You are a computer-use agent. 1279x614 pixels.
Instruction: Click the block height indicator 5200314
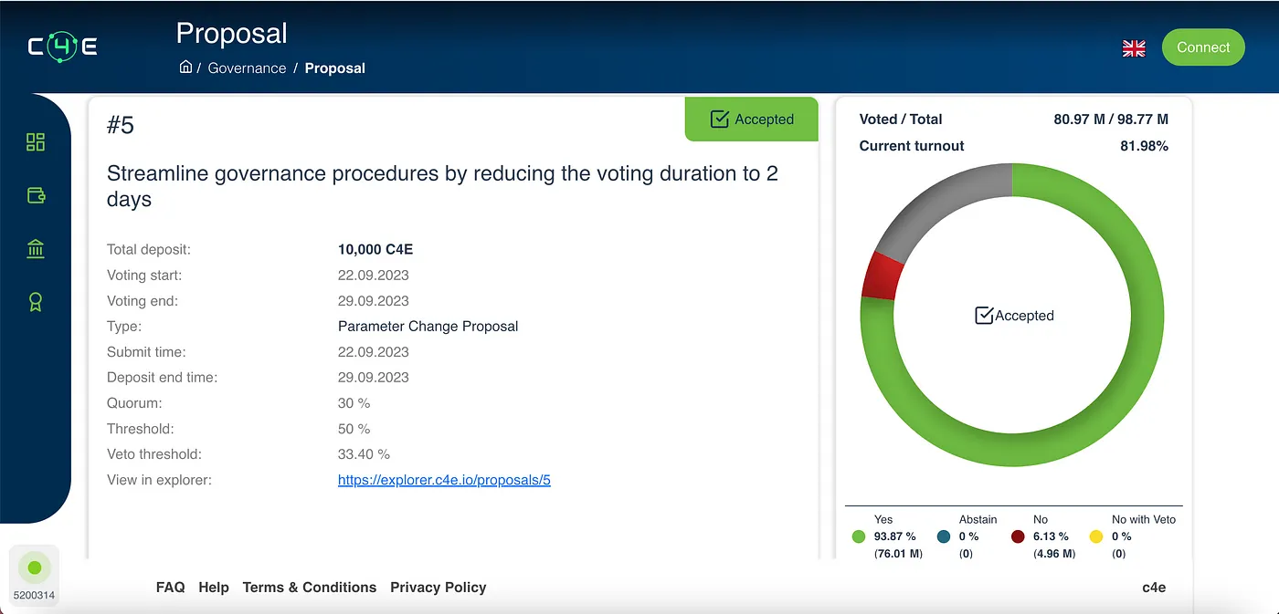(34, 575)
